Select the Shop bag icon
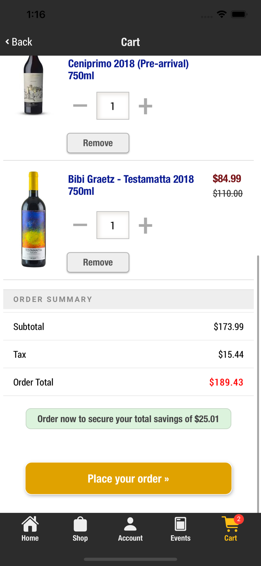Viewport: 261px width, 566px height. point(80,524)
